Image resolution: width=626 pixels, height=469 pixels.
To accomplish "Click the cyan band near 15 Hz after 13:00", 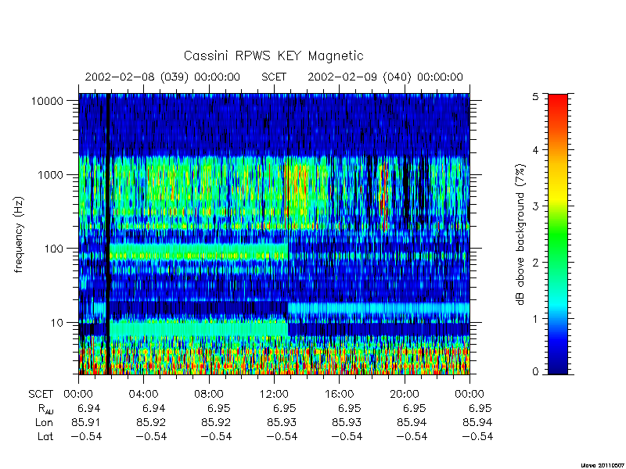I will pyautogui.click(x=379, y=308).
